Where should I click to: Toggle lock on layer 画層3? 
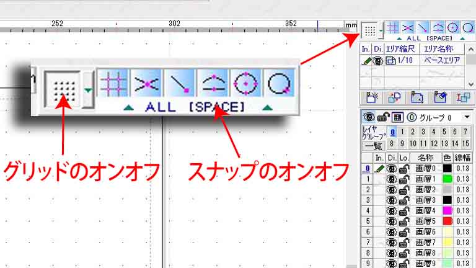[403, 200]
